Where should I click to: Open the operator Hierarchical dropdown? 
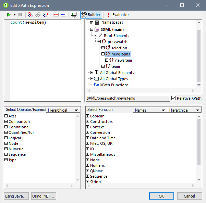62,110
